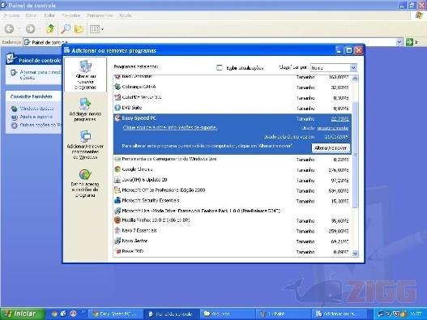Click the program list scrollbar up arrow
Viewport: 427px width, 320px height.
[355, 79]
